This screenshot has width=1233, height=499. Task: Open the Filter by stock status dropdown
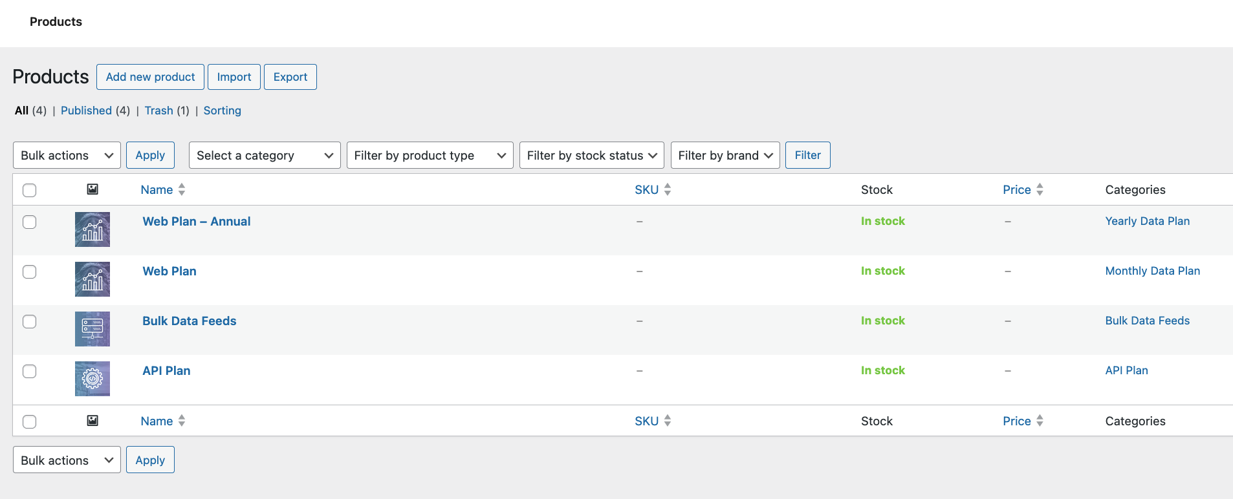click(x=591, y=155)
